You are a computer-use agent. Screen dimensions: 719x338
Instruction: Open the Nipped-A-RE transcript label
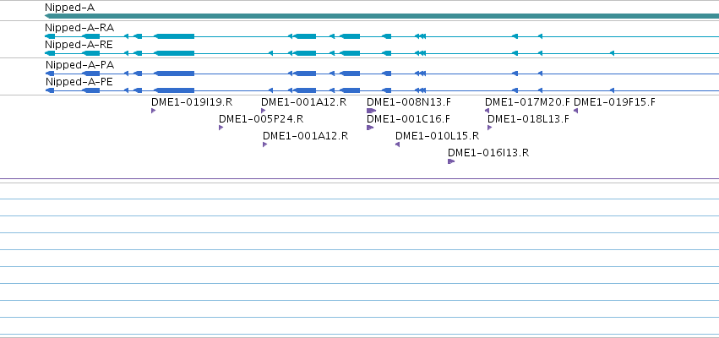(x=79, y=45)
